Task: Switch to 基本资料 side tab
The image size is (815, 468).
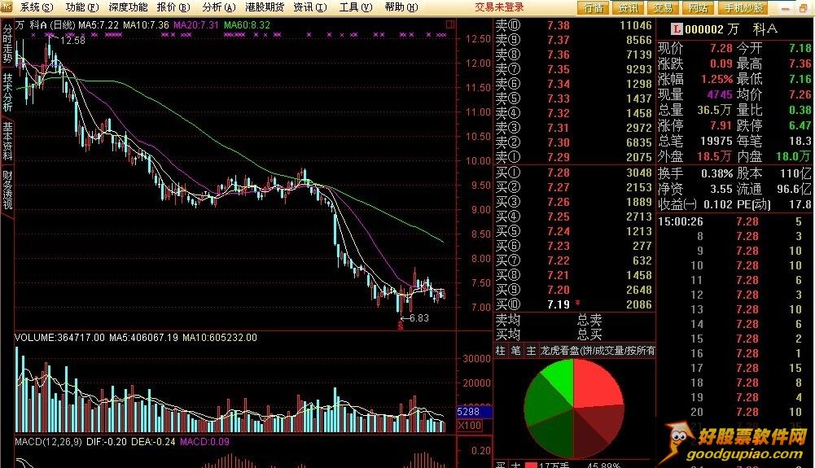Action: point(7,141)
